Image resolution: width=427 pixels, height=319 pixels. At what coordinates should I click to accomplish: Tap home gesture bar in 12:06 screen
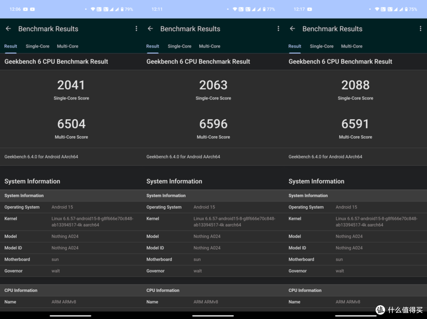(x=70, y=316)
